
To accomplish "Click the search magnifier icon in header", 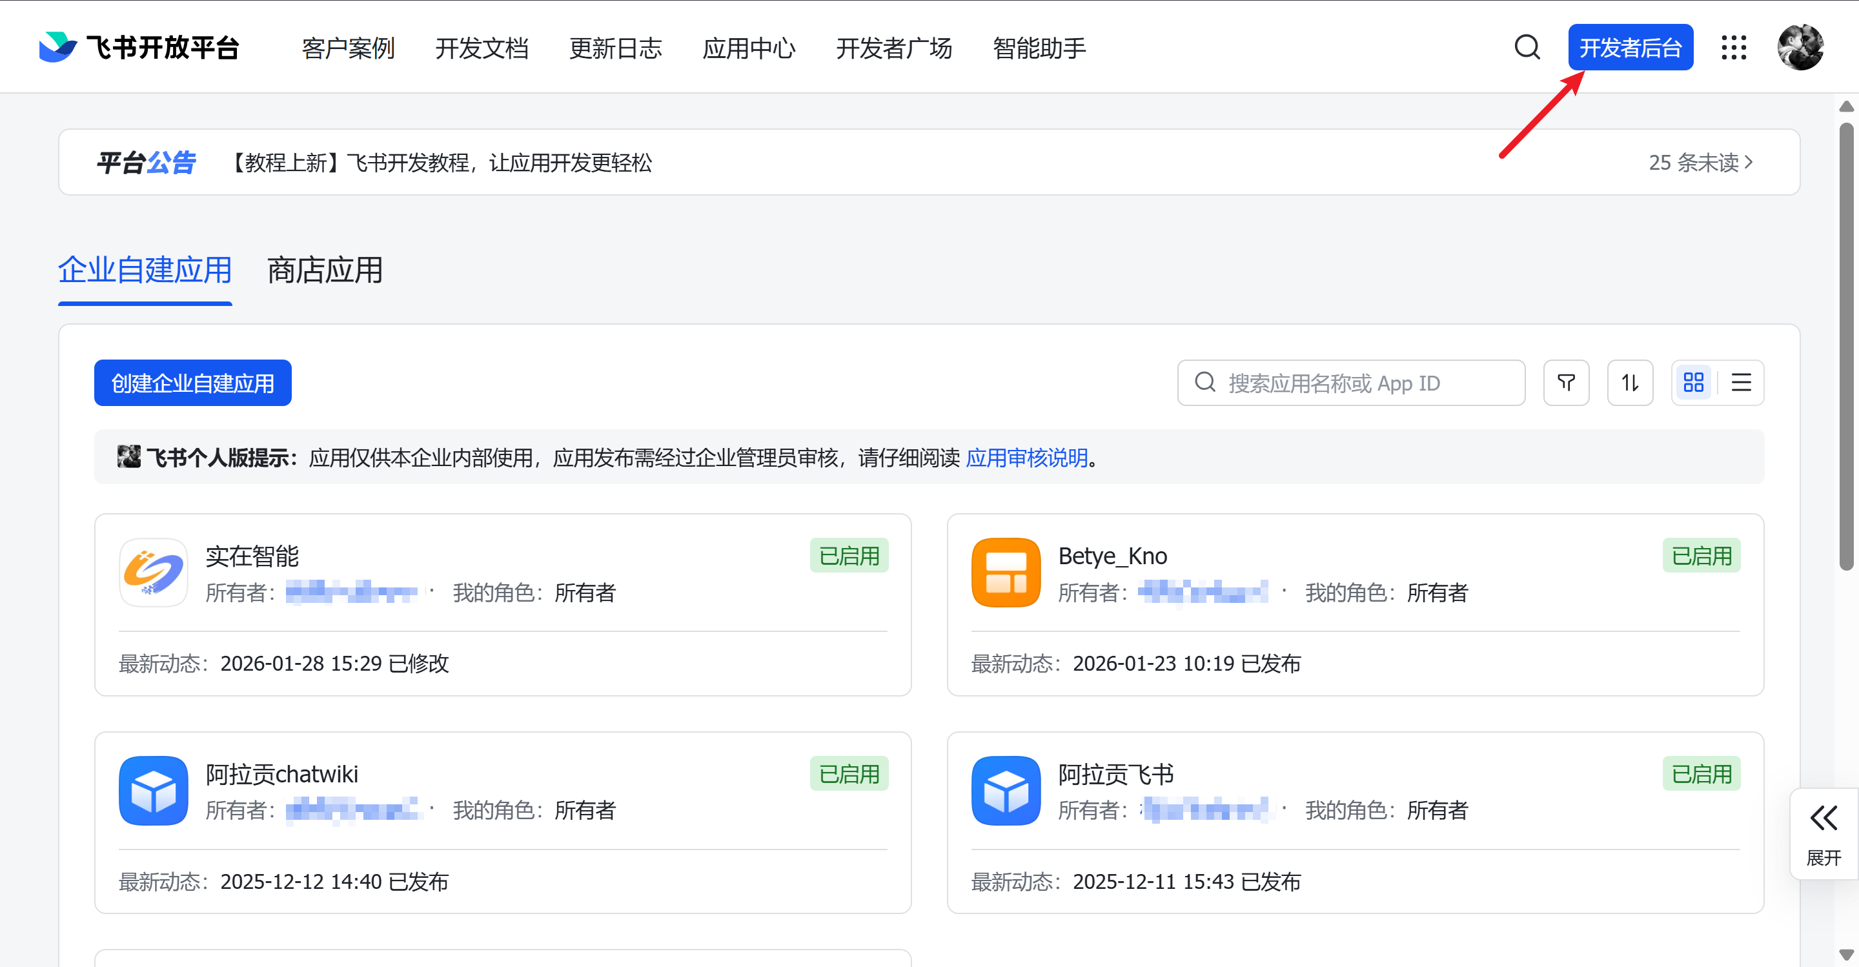I will tap(1527, 48).
